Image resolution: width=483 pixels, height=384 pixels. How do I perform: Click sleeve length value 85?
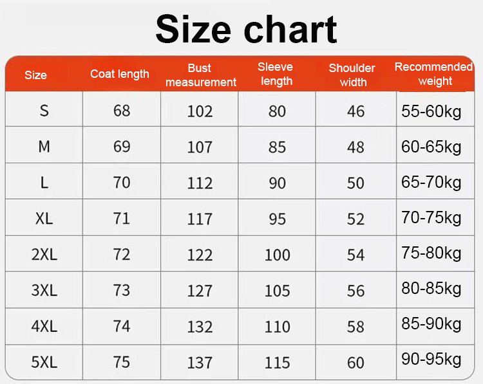[x=277, y=147]
